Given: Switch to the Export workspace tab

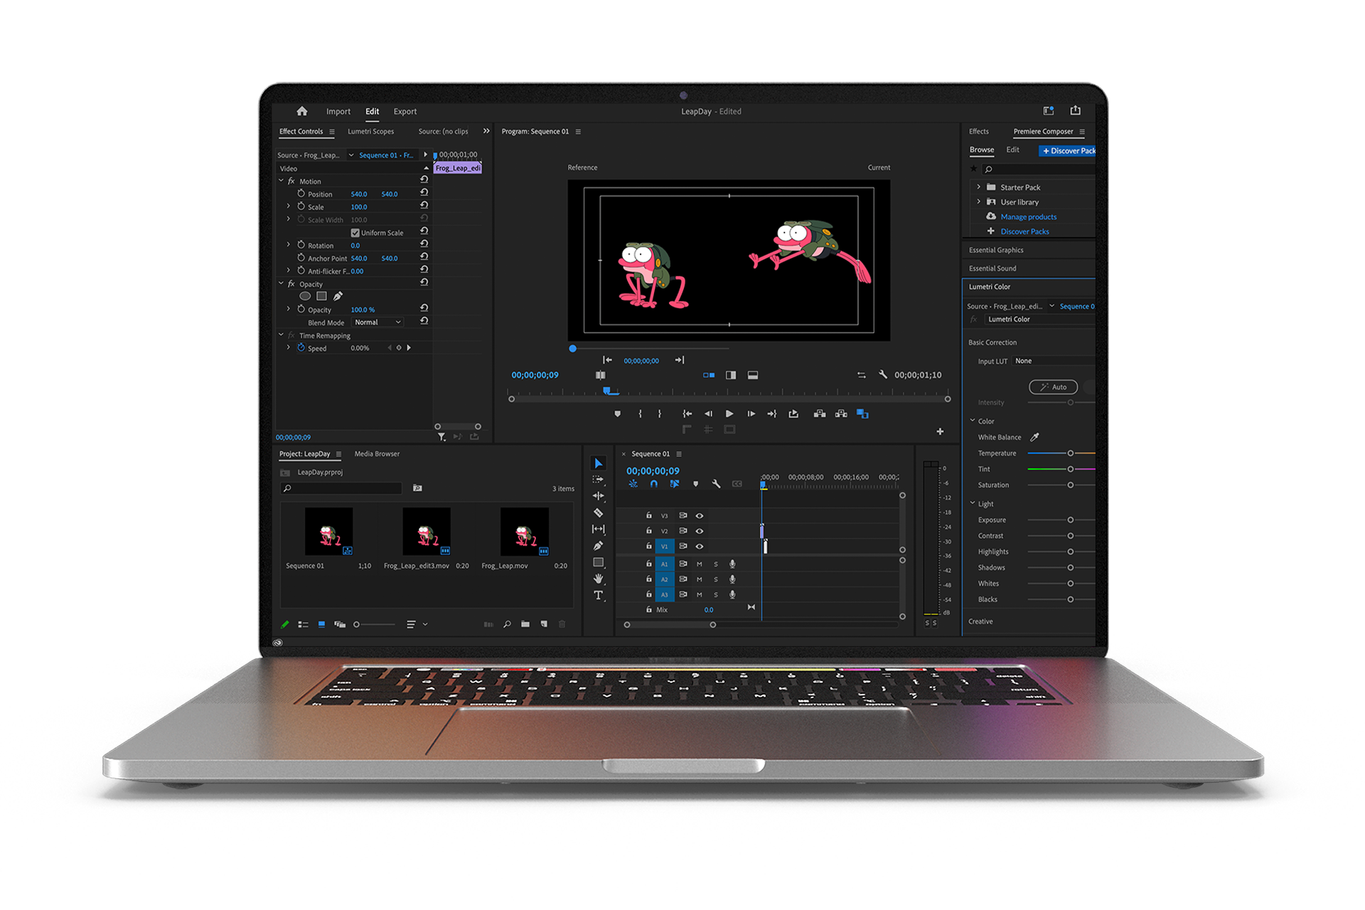Looking at the screenshot, I should click(405, 112).
